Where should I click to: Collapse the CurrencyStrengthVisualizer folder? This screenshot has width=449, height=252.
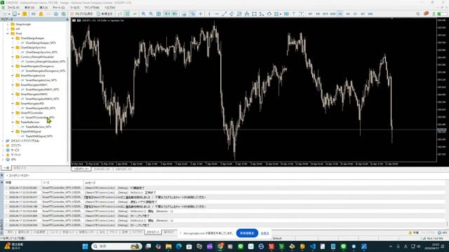click(x=13, y=57)
